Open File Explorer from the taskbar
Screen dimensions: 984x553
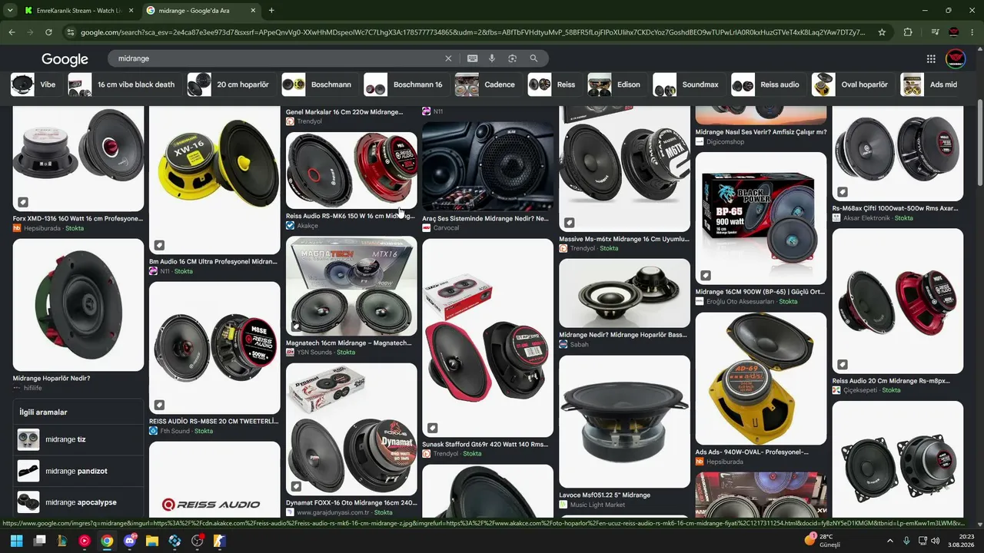coord(152,541)
